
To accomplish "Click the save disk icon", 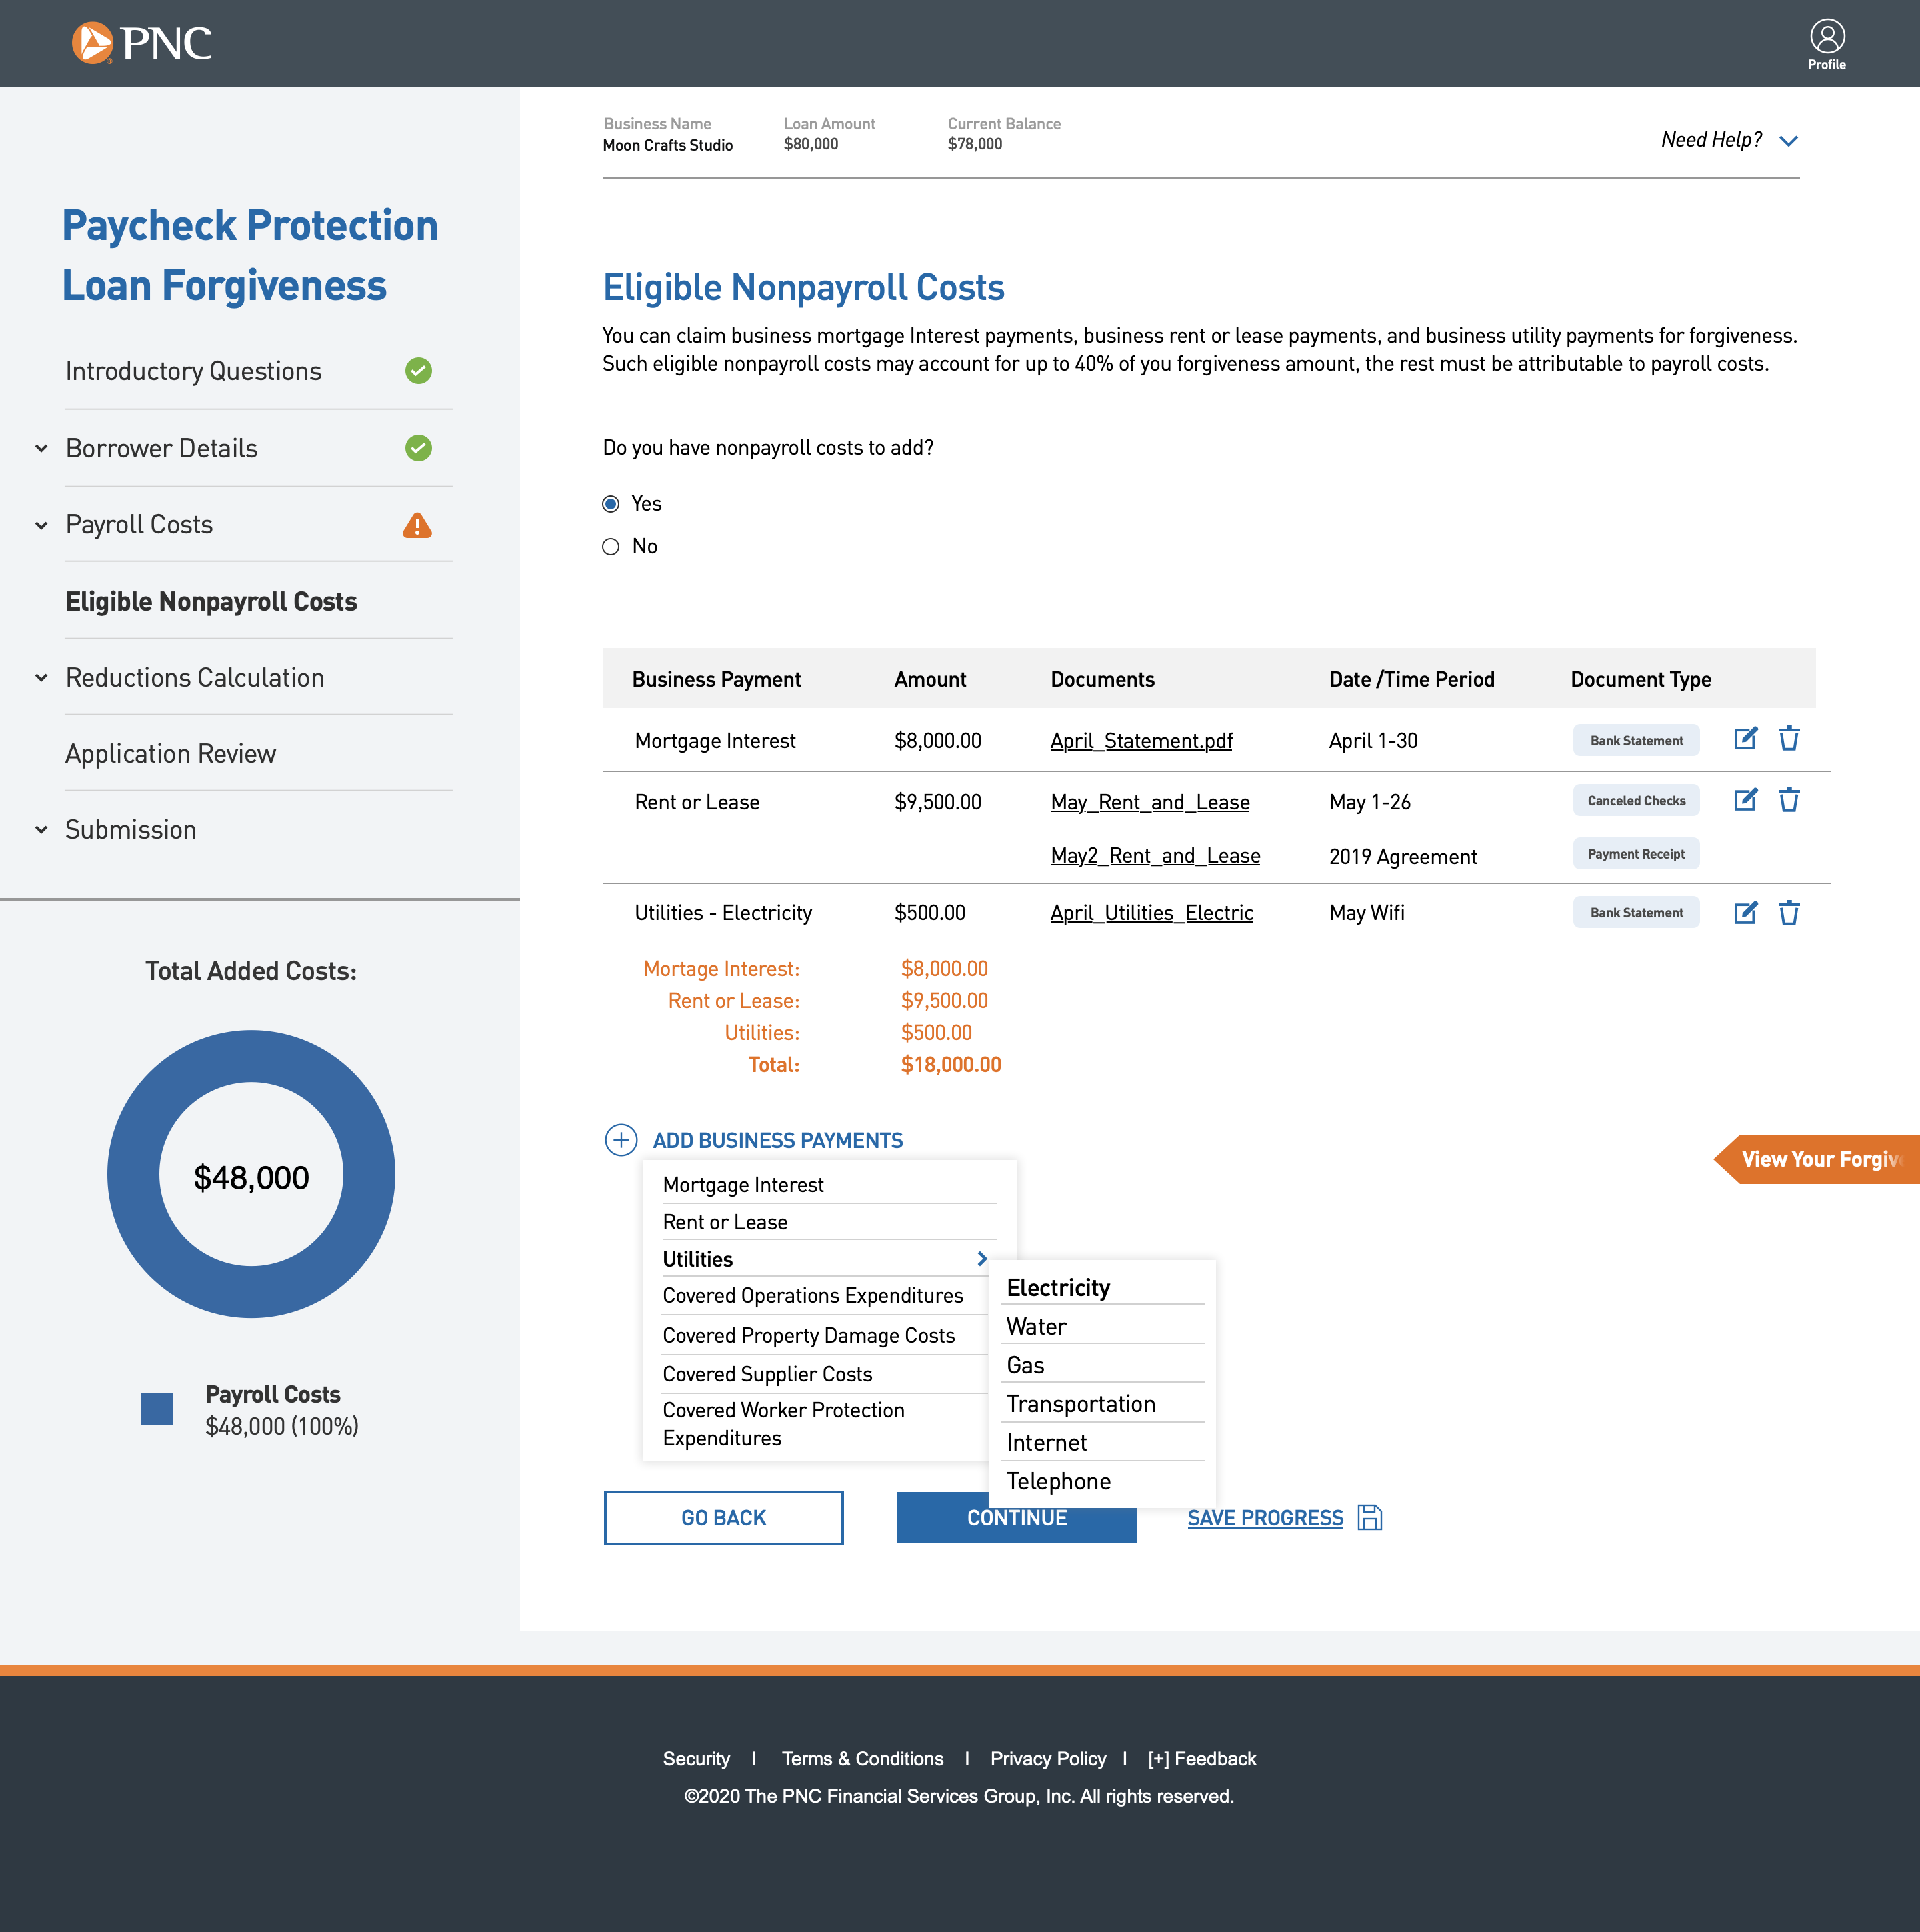I will click(x=1370, y=1518).
